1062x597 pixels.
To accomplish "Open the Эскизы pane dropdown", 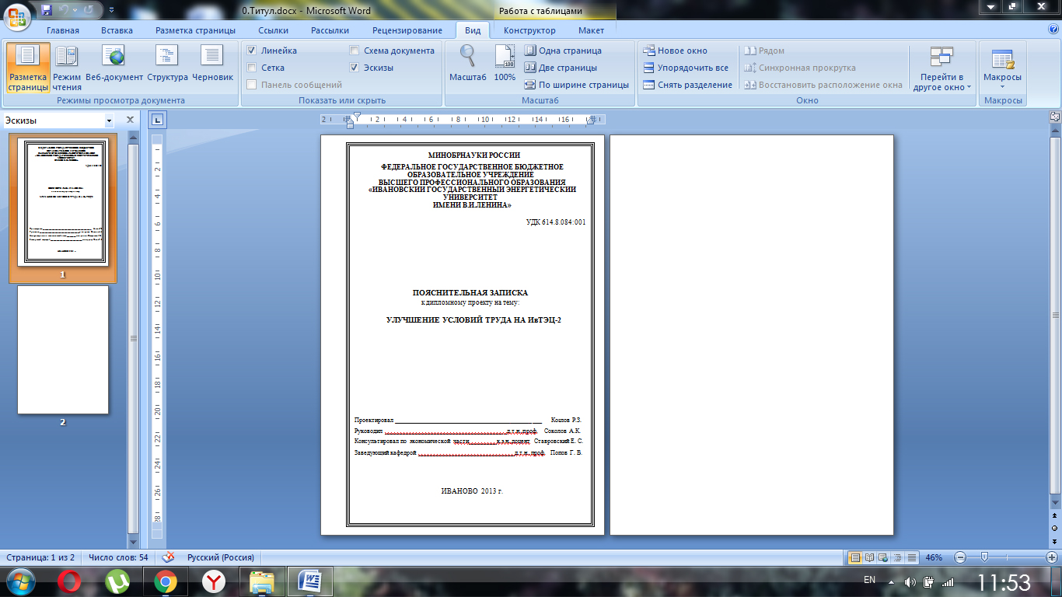I will 109,120.
